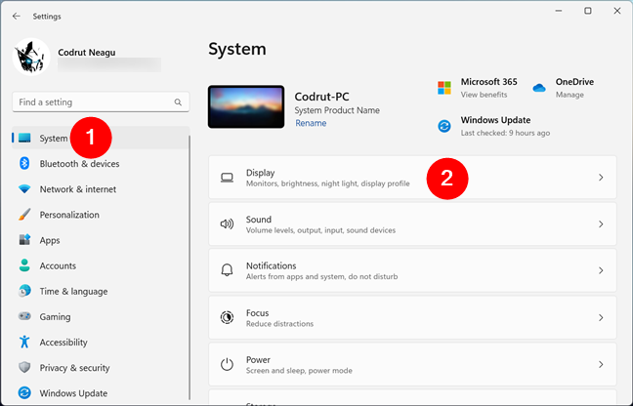The width and height of the screenshot is (633, 406).
Task: Click the Rename link under Codrut-PC
Action: pyautogui.click(x=310, y=123)
